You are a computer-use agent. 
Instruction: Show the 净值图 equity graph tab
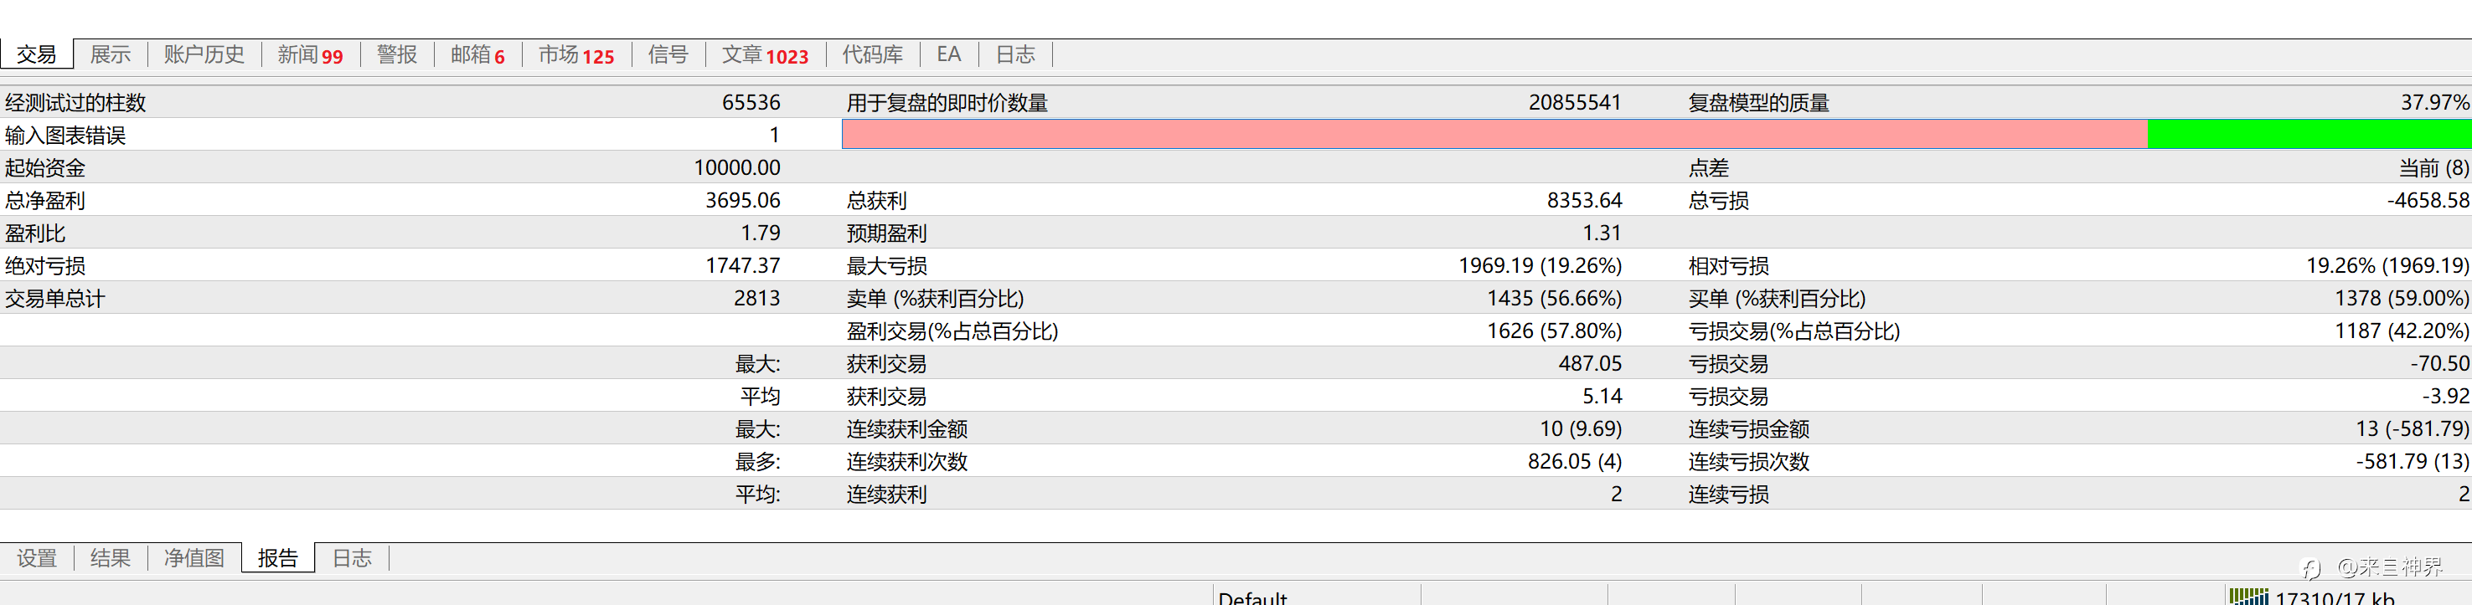194,558
